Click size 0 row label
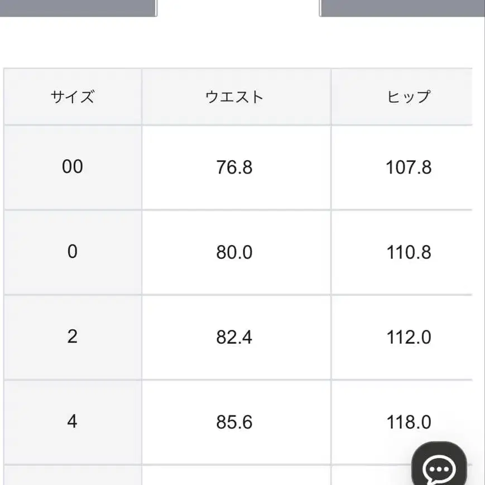Image resolution: width=485 pixels, height=485 pixels. [x=72, y=252]
